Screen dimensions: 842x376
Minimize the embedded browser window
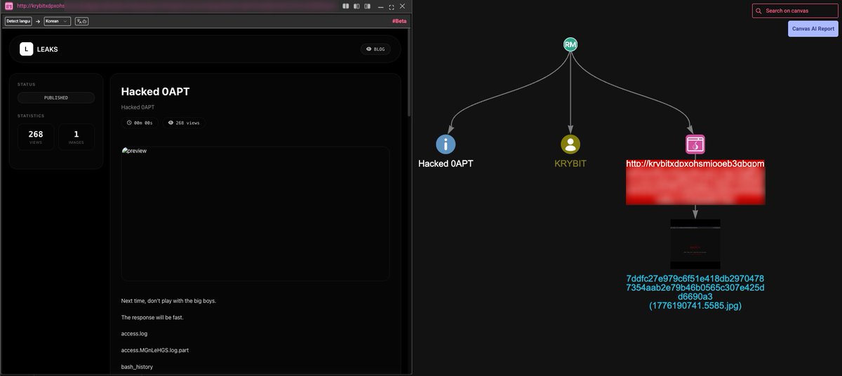click(380, 7)
